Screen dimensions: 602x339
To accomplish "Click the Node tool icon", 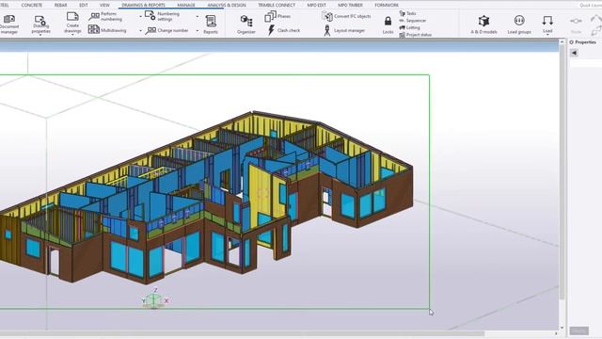I will (576, 21).
